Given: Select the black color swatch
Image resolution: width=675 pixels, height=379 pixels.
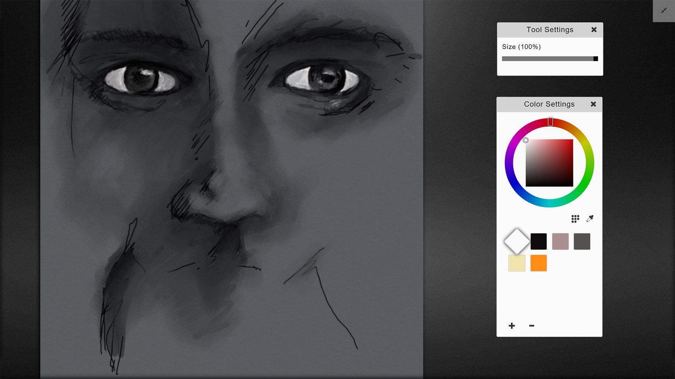Looking at the screenshot, I should point(539,241).
